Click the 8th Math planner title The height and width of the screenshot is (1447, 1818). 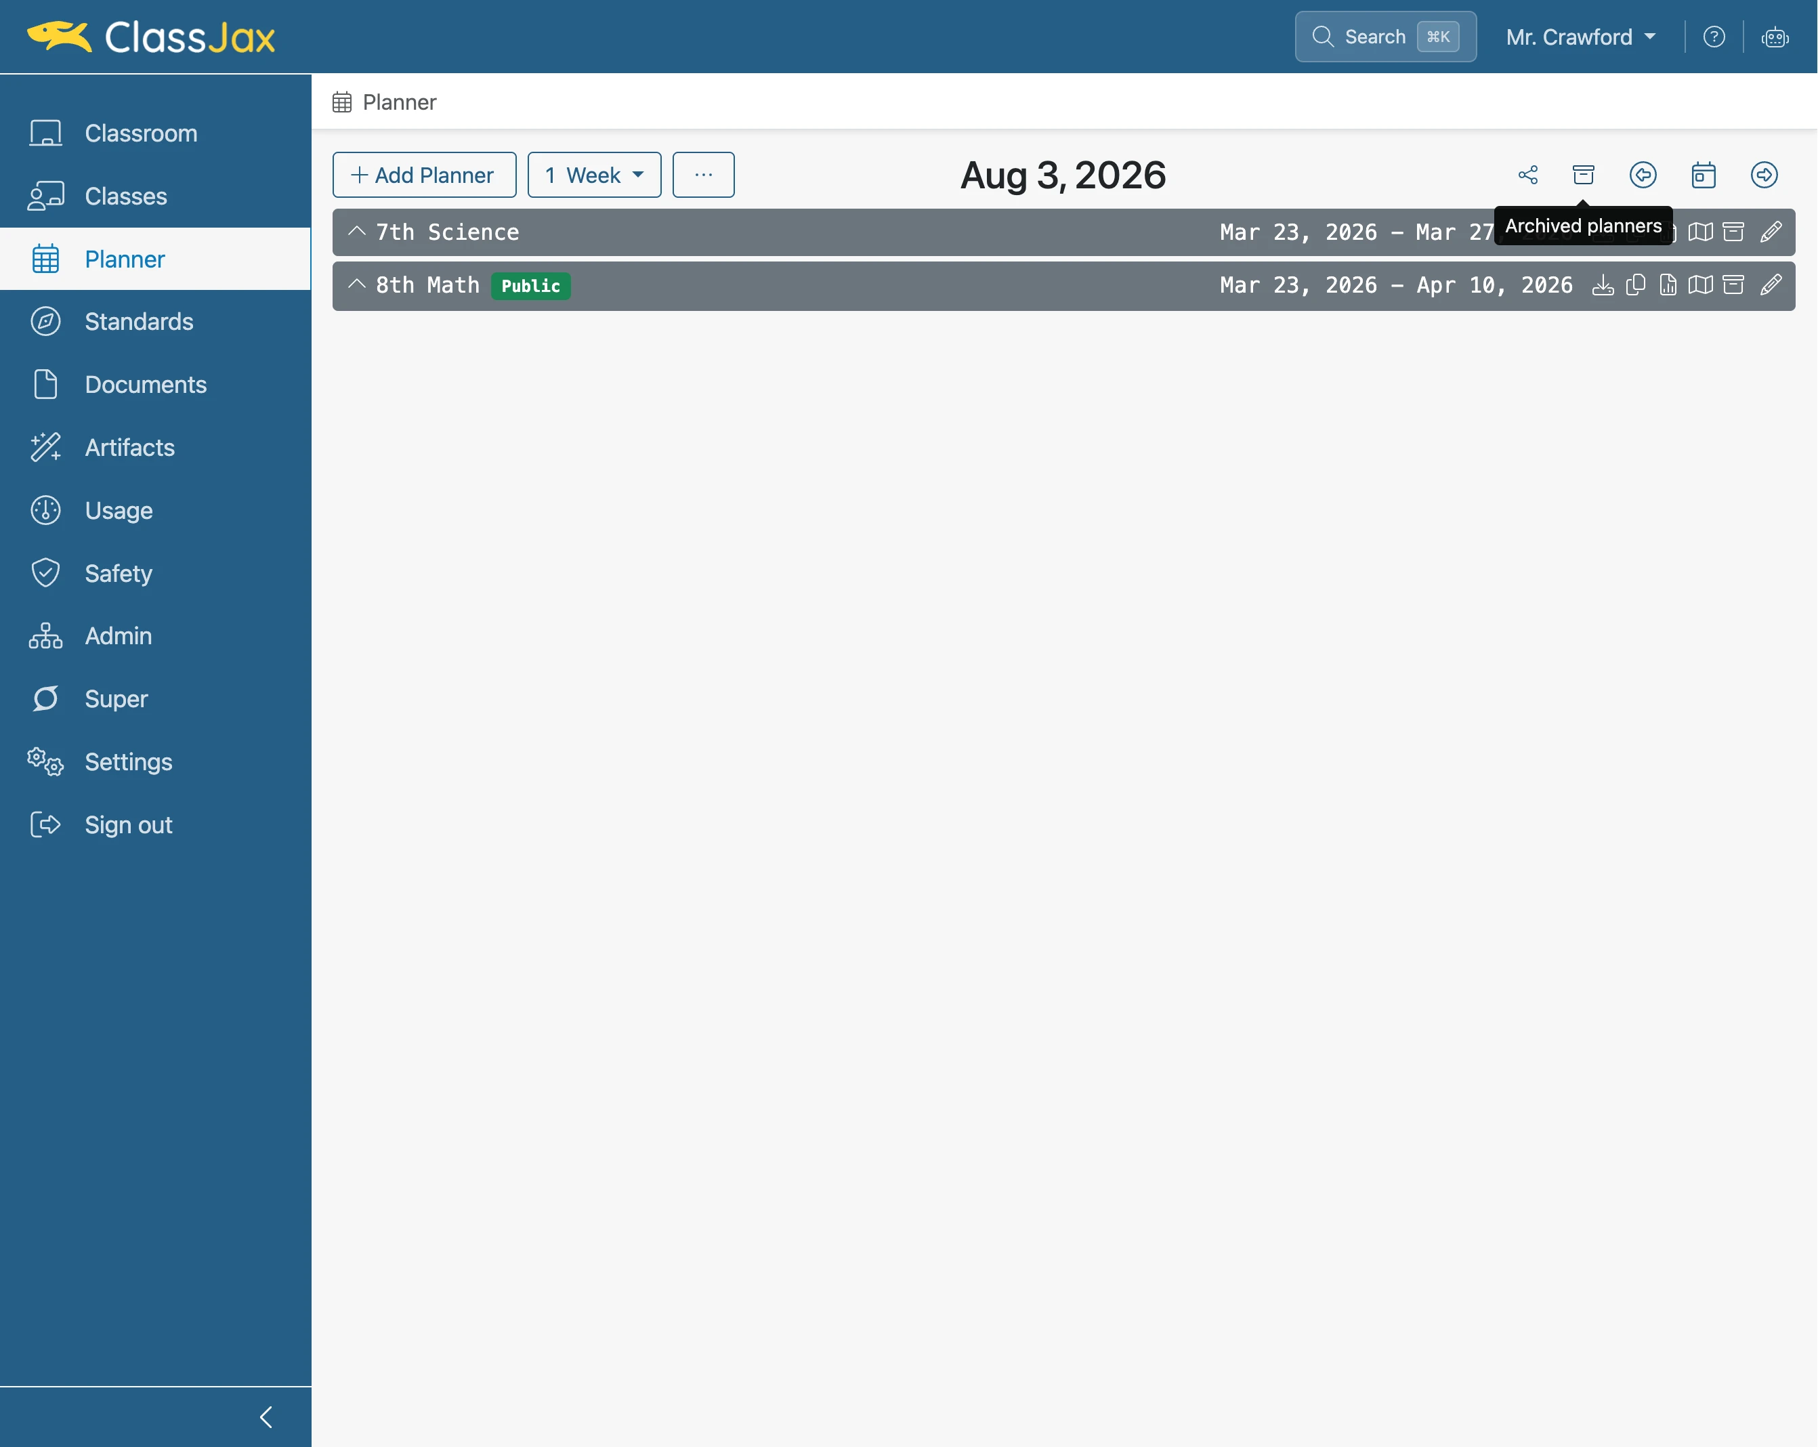click(x=427, y=285)
